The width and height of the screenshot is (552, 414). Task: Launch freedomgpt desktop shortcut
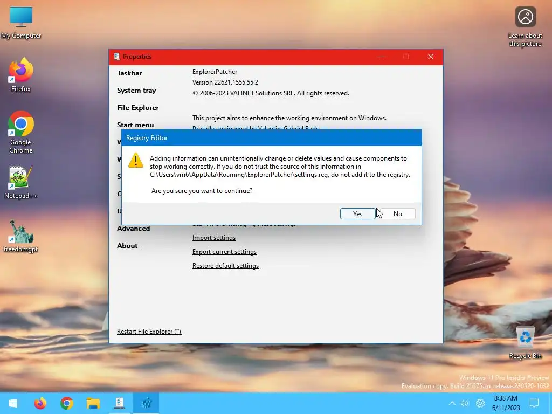pos(21,236)
